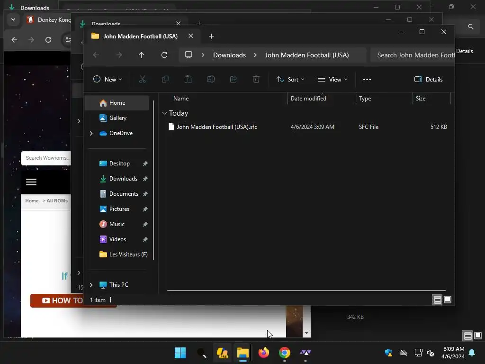The image size is (485, 364).
Task: Select John Madden Football (USA).sfc file
Action: [217, 127]
